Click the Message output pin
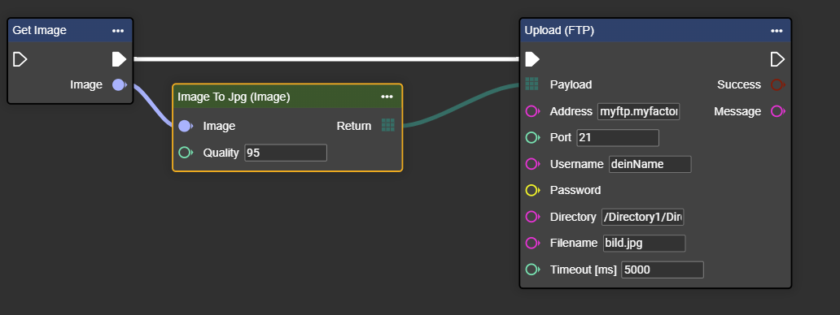Viewport: 840px width, 315px height. [778, 111]
